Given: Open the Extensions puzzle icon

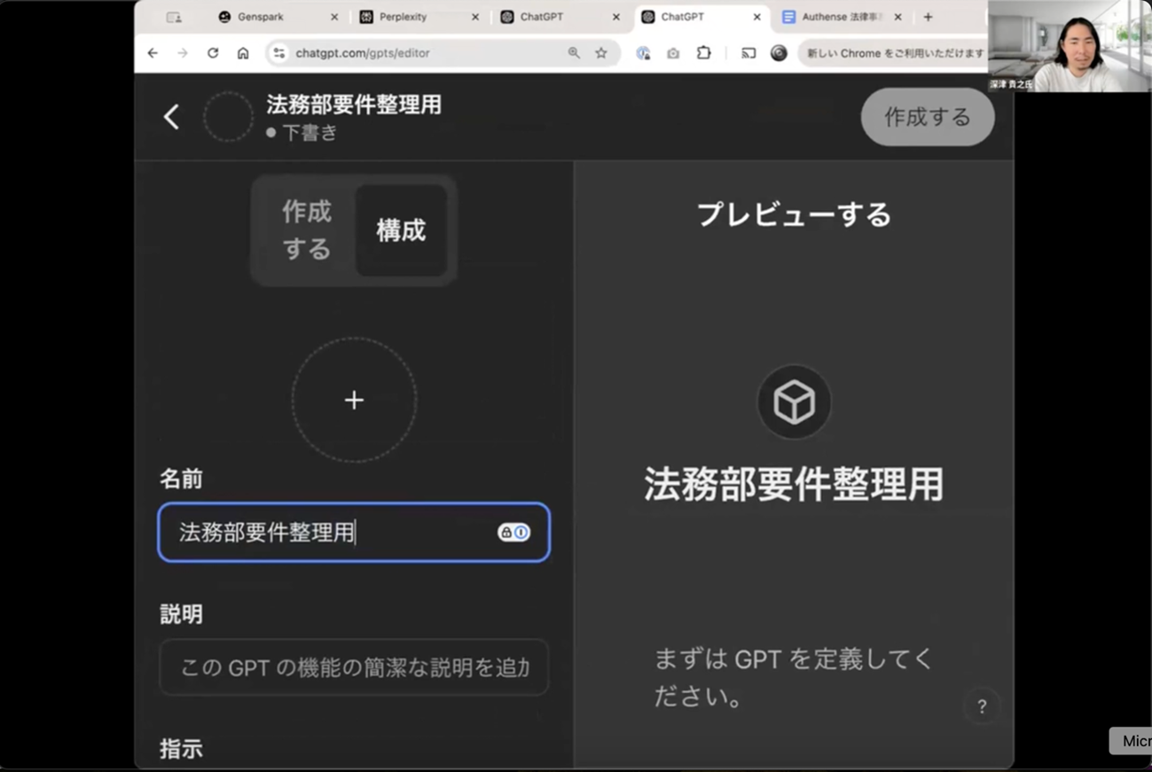Looking at the screenshot, I should tap(703, 53).
